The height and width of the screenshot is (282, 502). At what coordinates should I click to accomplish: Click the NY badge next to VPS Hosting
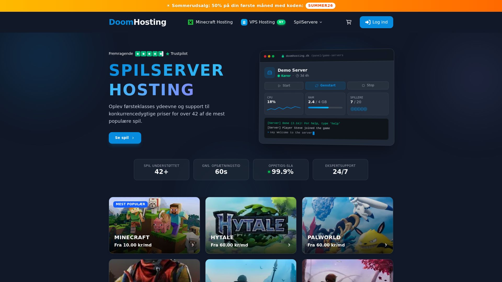point(281,22)
